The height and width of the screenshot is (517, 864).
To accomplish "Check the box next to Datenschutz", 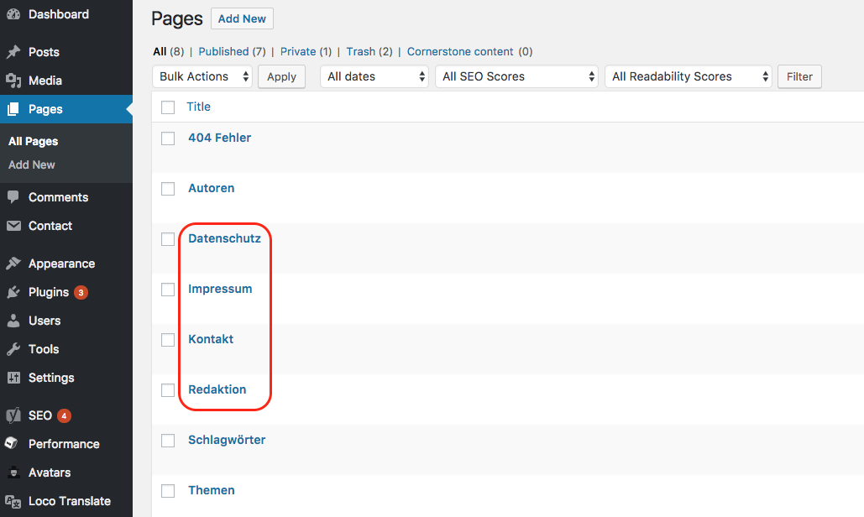I will click(x=168, y=239).
